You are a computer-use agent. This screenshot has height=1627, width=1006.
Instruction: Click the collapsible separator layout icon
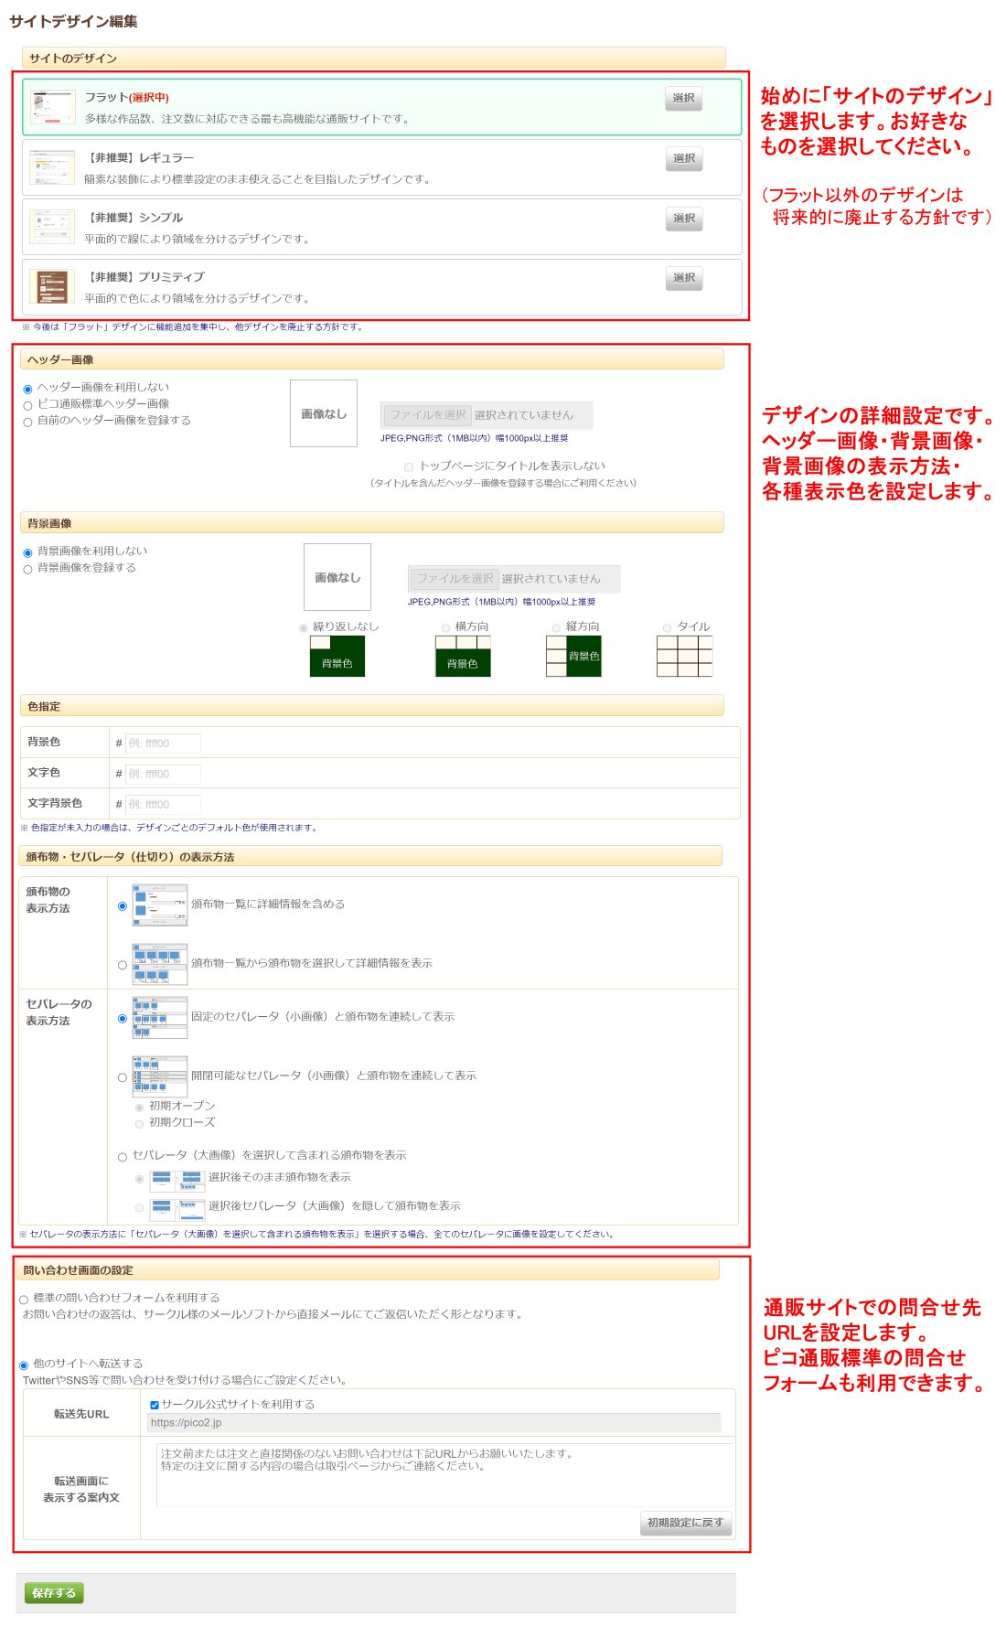point(160,1076)
